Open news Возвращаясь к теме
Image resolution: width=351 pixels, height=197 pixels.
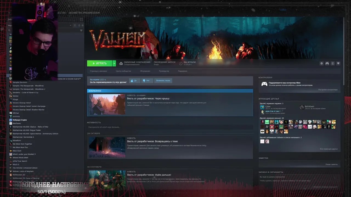click(x=152, y=141)
